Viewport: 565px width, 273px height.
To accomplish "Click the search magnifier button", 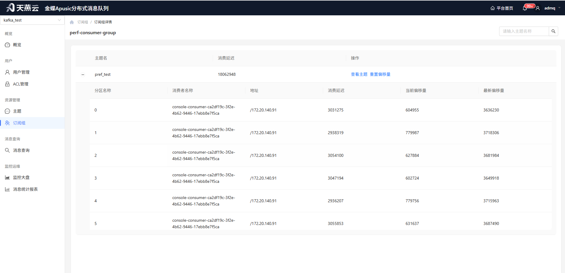I will point(553,31).
